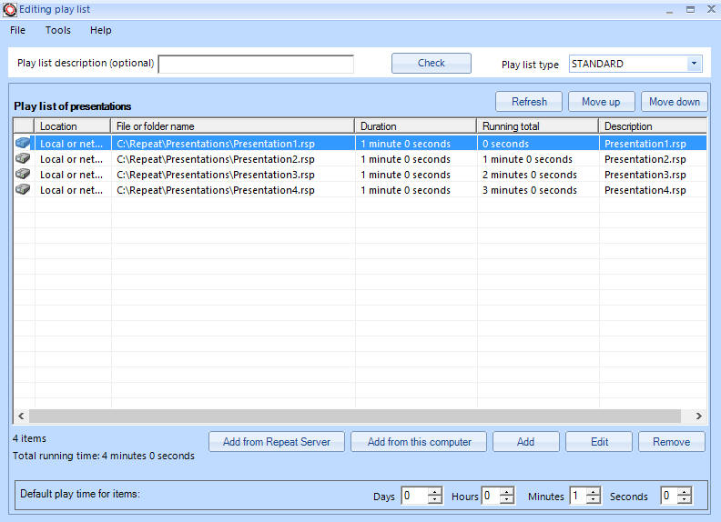Screen dimensions: 721x522
Task: Click the Minutes value field
Action: tap(578, 496)
